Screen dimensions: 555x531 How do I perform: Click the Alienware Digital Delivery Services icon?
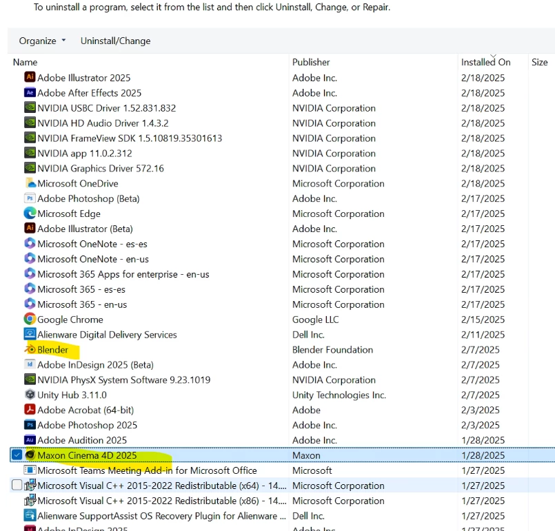30,334
